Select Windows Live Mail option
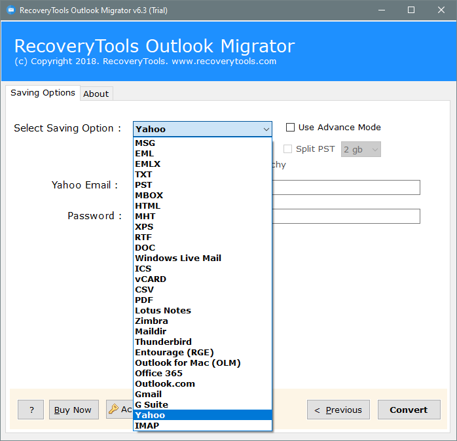Image resolution: width=457 pixels, height=441 pixels. (202, 258)
